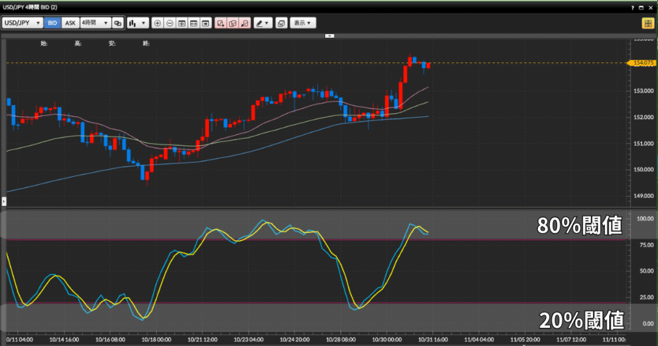
Task: Switch price display to BID
Action: coord(52,23)
